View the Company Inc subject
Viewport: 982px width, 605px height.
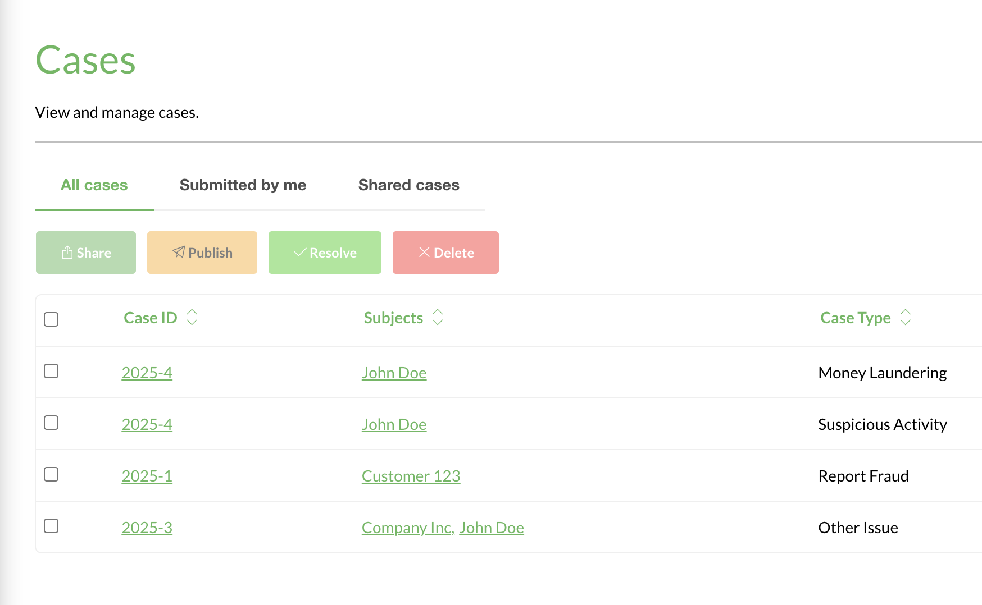[406, 527]
